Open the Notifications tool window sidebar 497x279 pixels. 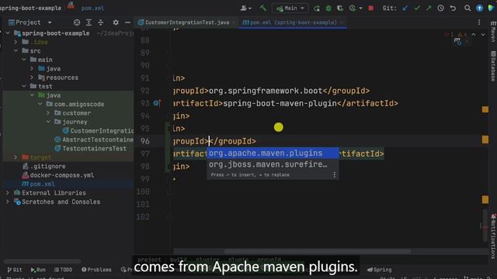(493, 236)
